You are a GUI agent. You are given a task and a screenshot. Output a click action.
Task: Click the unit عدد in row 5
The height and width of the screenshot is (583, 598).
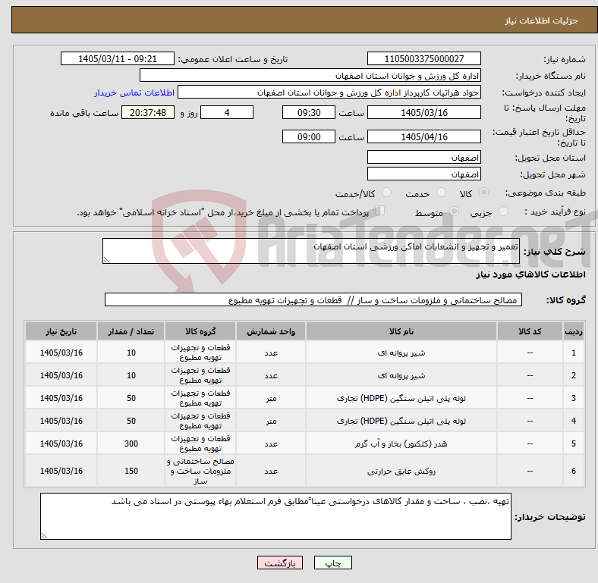[271, 444]
